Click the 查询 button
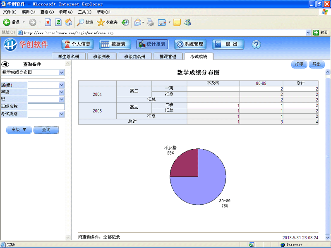 tap(46, 130)
